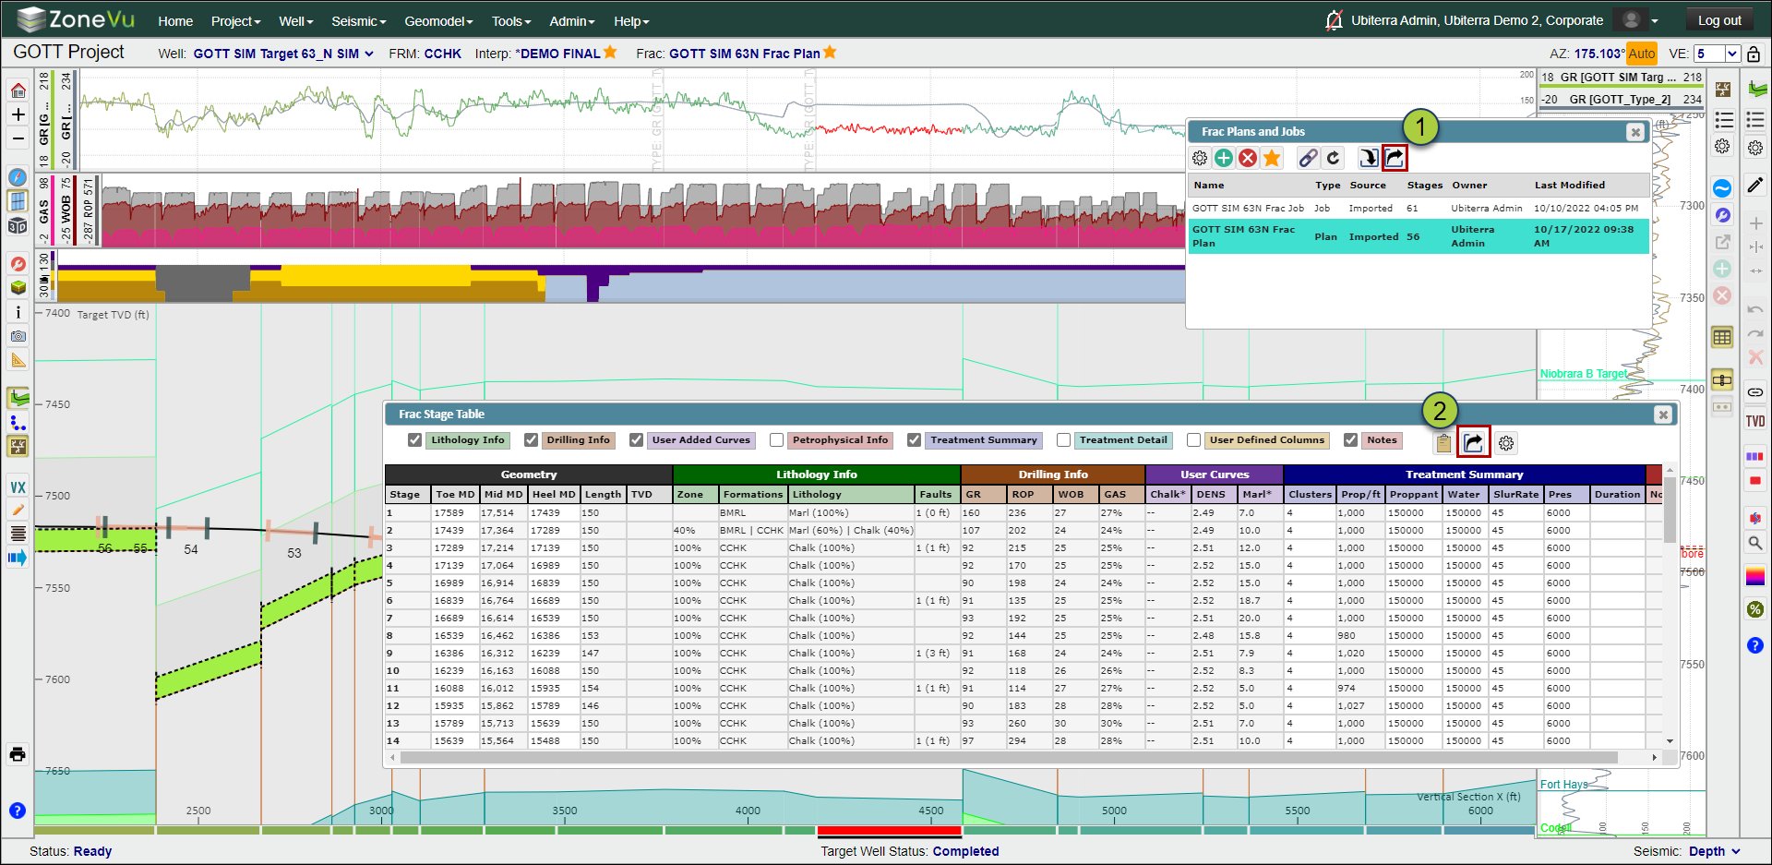Open the Geomodel menu
Image resolution: width=1772 pixels, height=865 pixels.
point(439,21)
